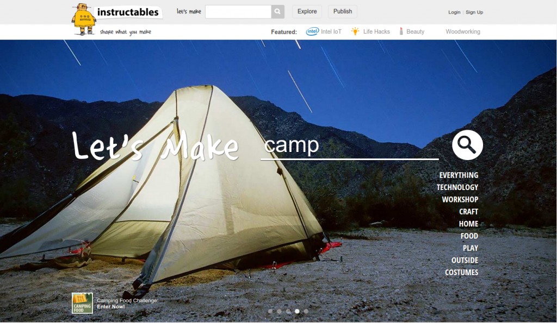The width and height of the screenshot is (557, 323).
Task: Click the hero search field containing camp
Action: click(350, 145)
